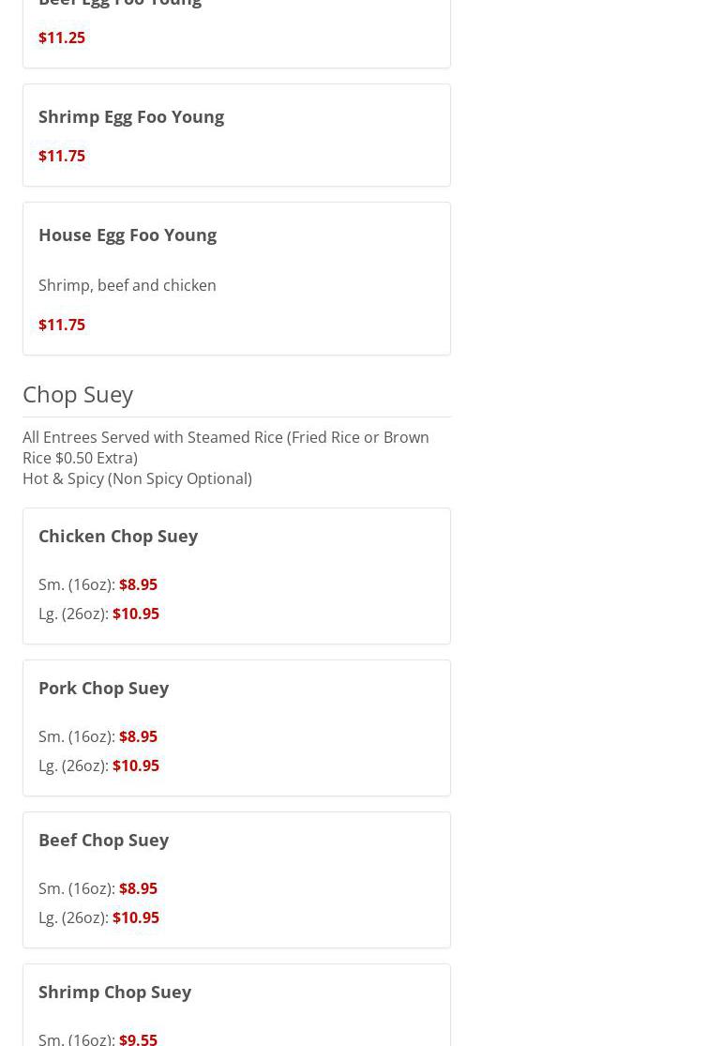Click the Chicken Chop Suey title
Viewport: 722px width, 1046px height.
[118, 536]
